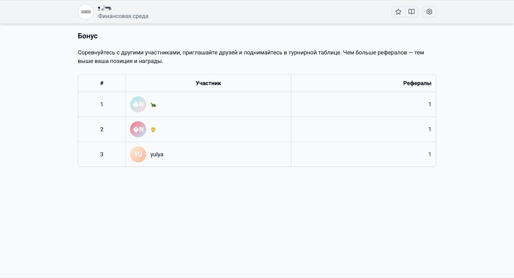Click the Финансовая среда subtitle

(x=123, y=16)
